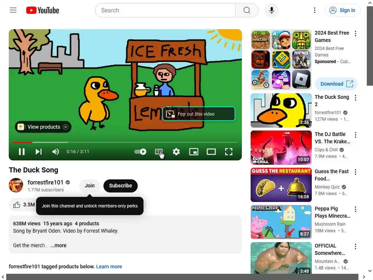Open Monkey Quiz channel name

(x=327, y=187)
